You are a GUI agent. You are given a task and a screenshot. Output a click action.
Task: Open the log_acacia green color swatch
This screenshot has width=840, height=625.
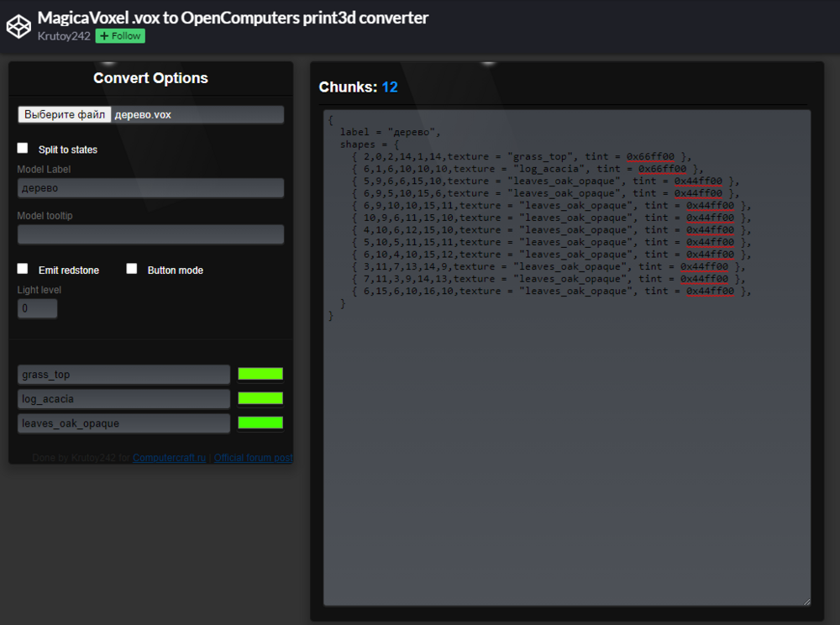(x=260, y=398)
